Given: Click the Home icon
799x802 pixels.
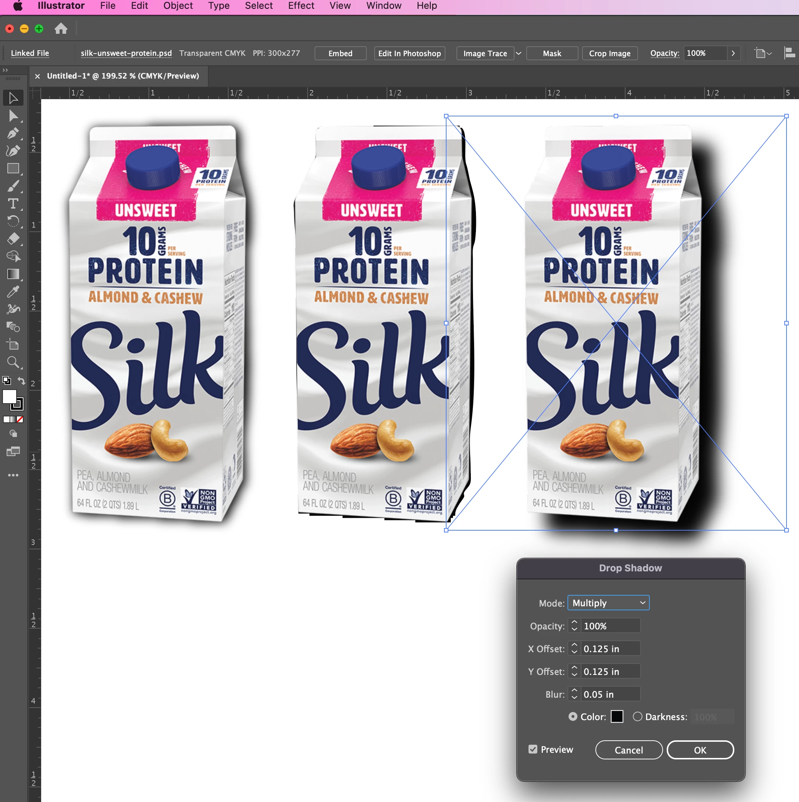Looking at the screenshot, I should coord(61,29).
